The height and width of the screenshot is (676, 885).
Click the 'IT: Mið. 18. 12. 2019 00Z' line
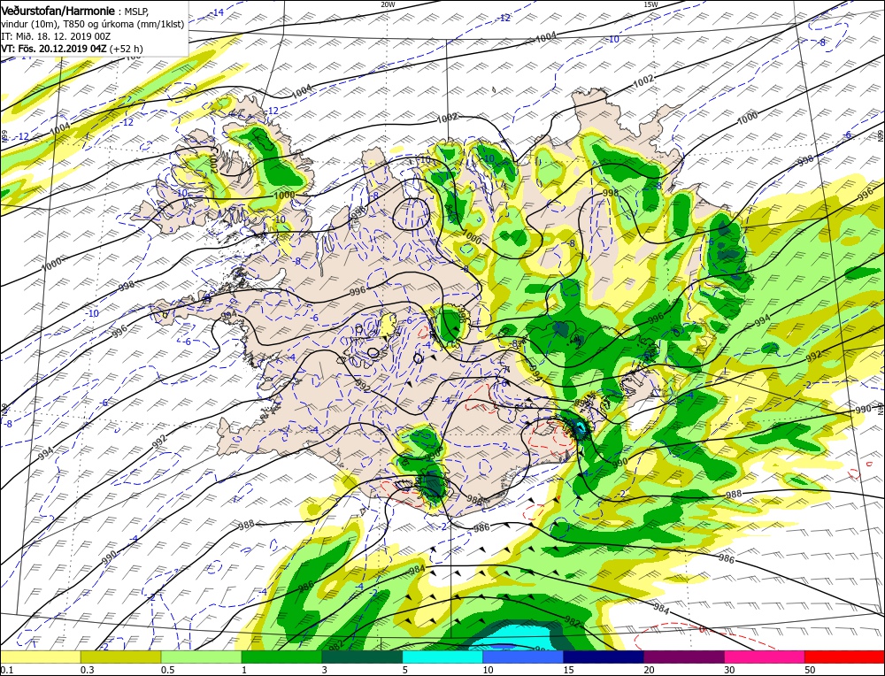click(x=55, y=36)
